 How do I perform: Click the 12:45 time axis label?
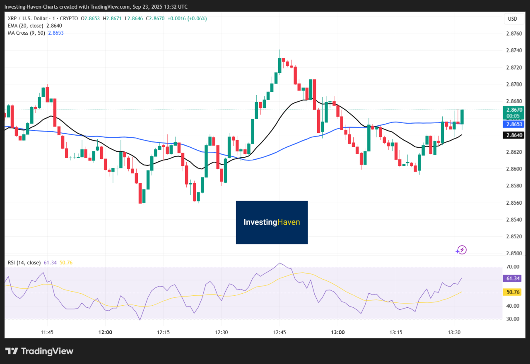279,333
